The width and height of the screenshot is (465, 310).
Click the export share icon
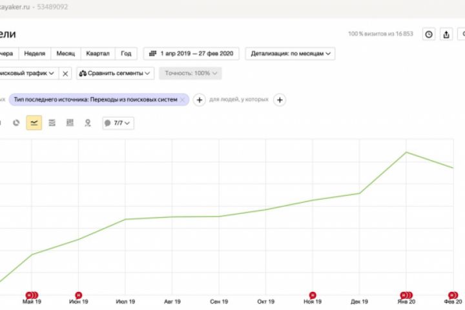pos(446,35)
